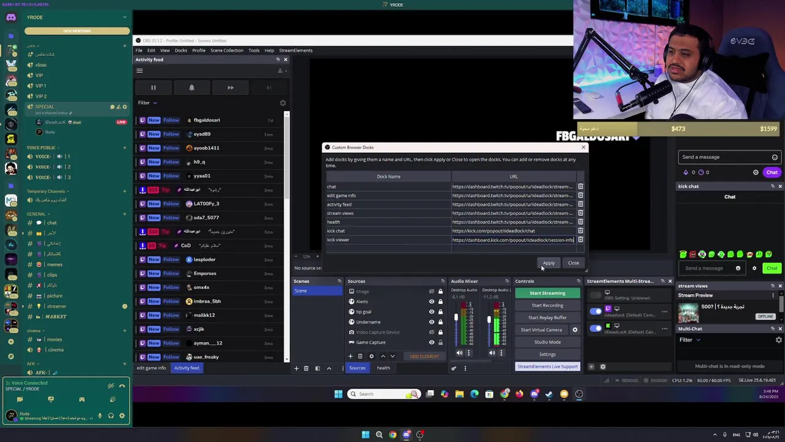Screen dimensions: 785x442
Task: Click Start Recording button
Action: [548, 305]
